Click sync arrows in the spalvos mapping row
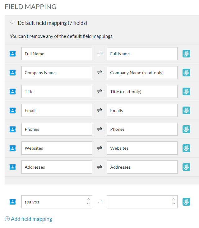Image resolution: width=199 pixels, height=228 pixels. coord(99,202)
